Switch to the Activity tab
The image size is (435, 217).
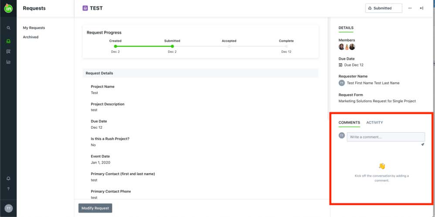[x=374, y=123]
